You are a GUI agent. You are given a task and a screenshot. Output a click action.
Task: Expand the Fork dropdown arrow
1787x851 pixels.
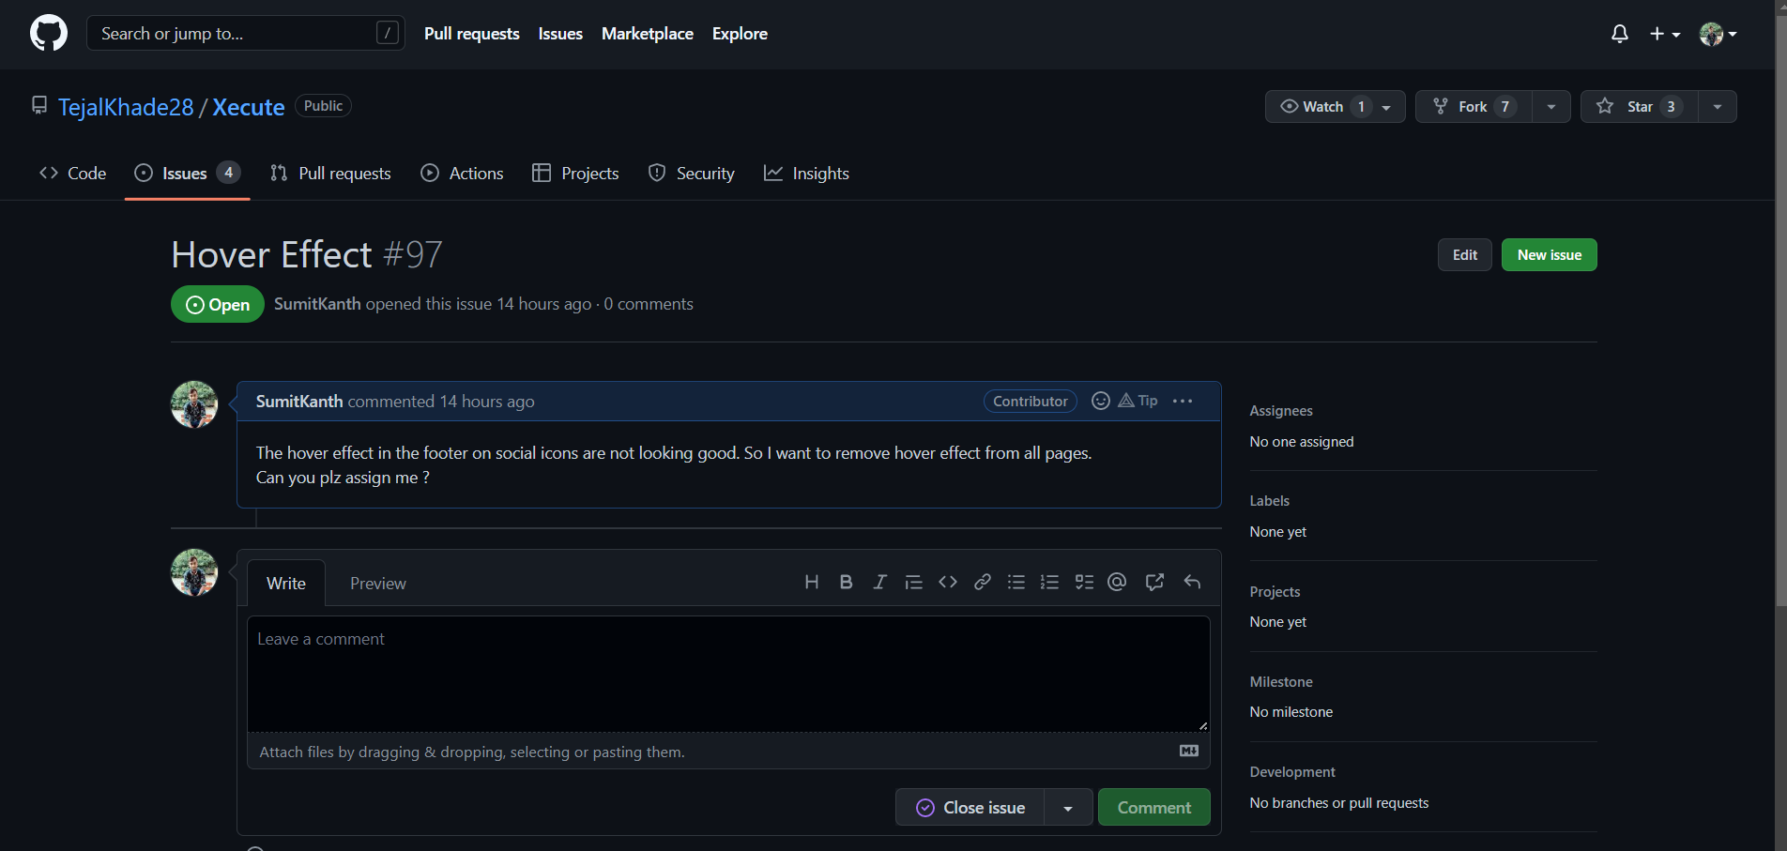[1551, 106]
